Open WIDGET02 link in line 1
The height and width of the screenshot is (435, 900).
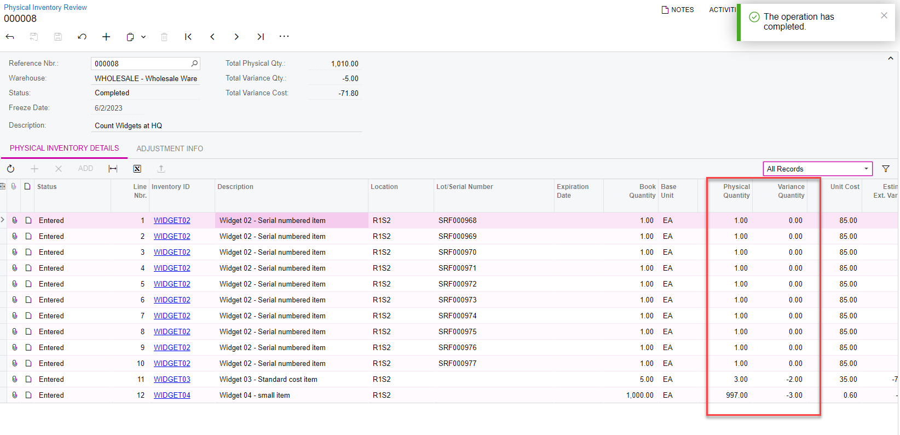coord(172,220)
